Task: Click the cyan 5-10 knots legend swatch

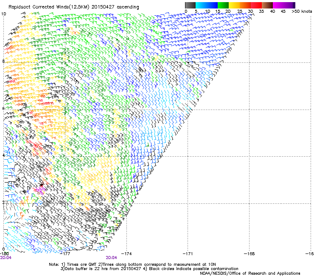Action: pyautogui.click(x=201, y=5)
